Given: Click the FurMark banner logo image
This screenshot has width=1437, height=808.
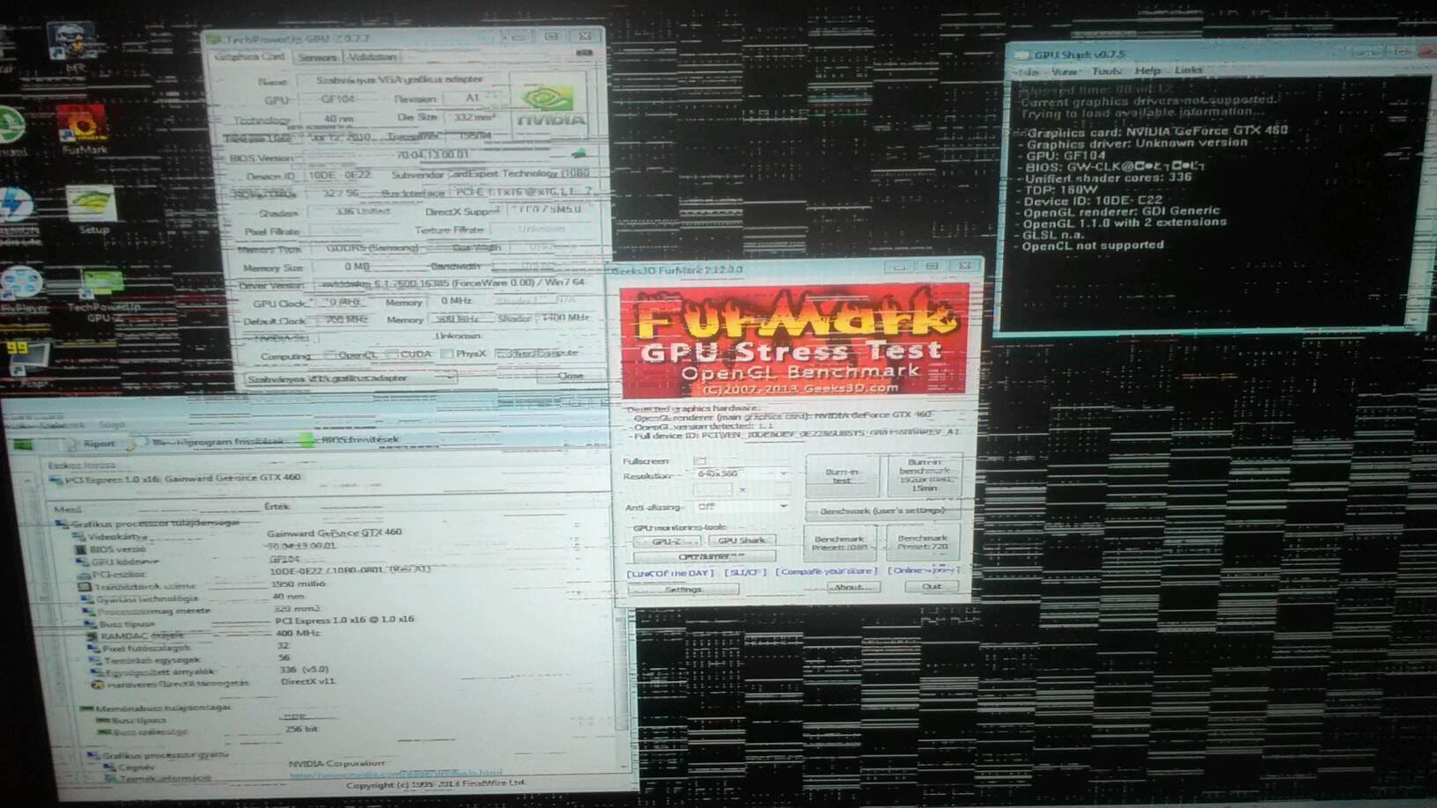Looking at the screenshot, I should (x=794, y=341).
